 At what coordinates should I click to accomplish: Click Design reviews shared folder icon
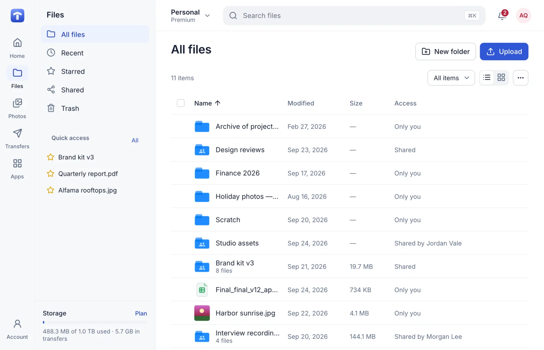202,150
